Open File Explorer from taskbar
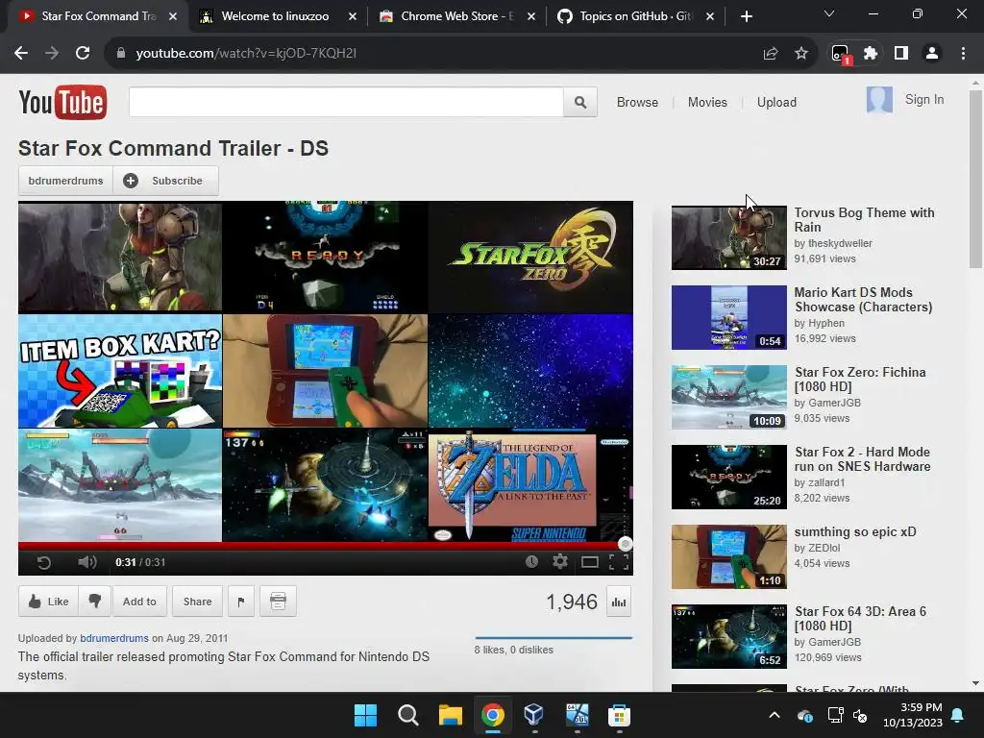This screenshot has height=738, width=984. tap(450, 715)
